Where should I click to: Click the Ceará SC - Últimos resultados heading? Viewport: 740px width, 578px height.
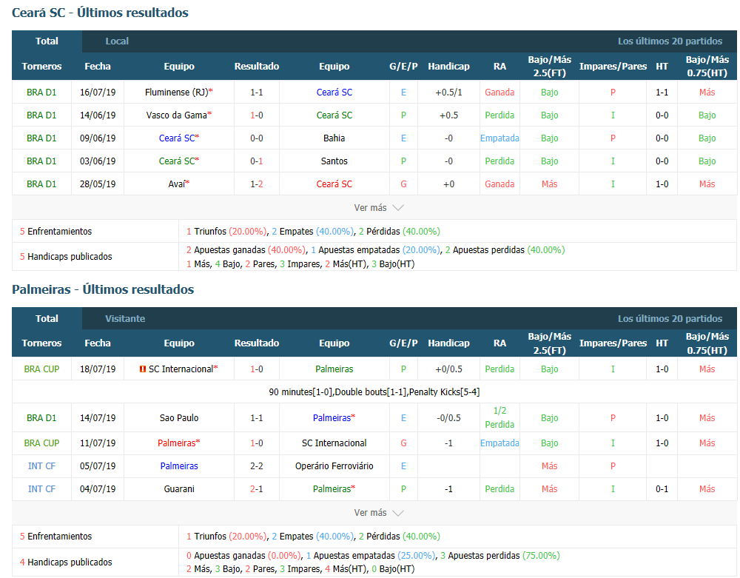[x=100, y=13]
